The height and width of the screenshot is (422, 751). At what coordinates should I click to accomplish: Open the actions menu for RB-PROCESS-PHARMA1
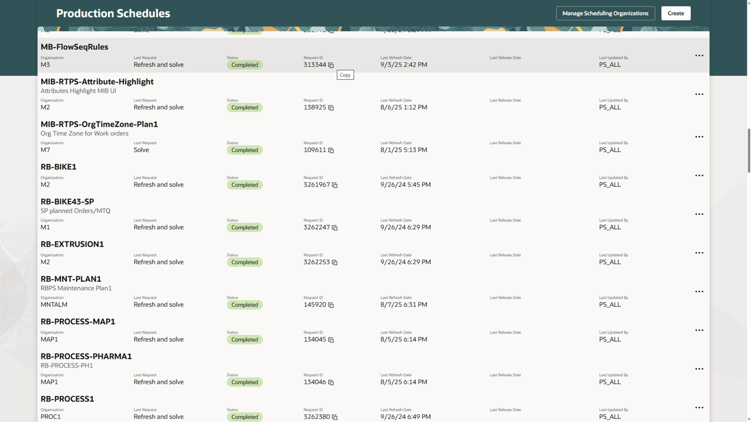click(x=699, y=369)
